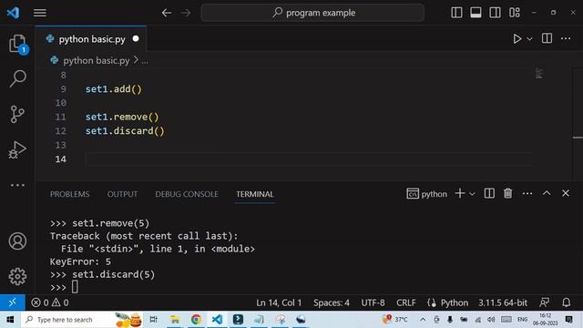Maximize the panel with the up chevron
The height and width of the screenshot is (328, 583).
coord(547,193)
